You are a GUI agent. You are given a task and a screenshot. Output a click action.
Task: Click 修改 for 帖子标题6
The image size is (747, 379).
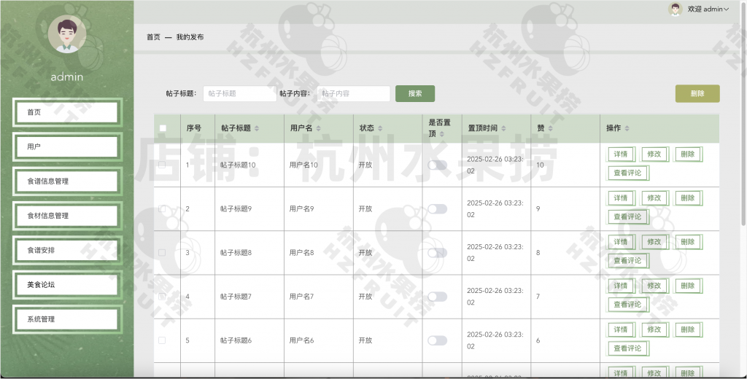[x=654, y=329]
